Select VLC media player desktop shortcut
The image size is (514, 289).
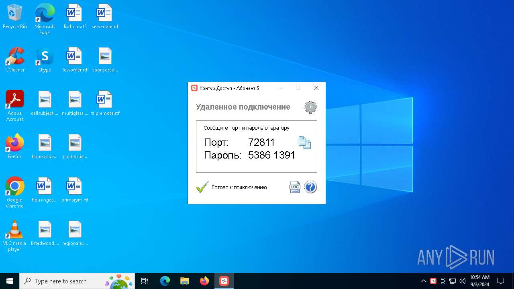[x=15, y=236]
